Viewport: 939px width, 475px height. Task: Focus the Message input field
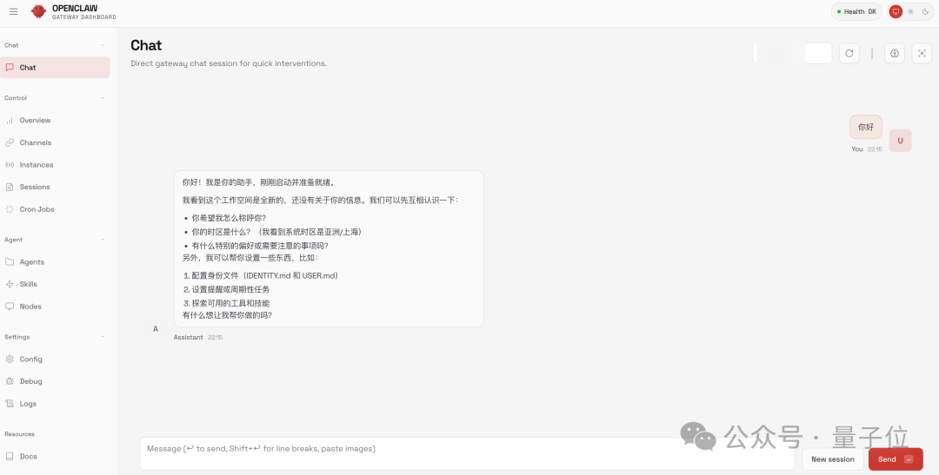(x=467, y=454)
